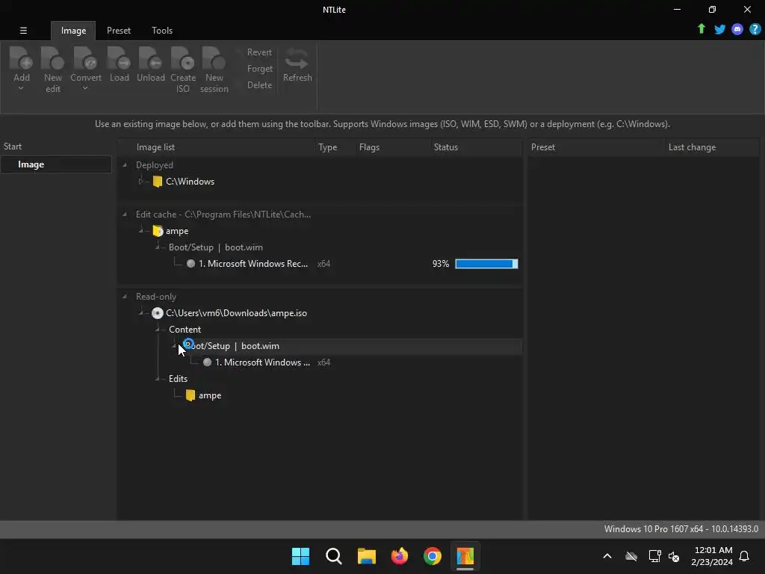765x574 pixels.
Task: Open the Windows Start menu
Action: click(x=300, y=556)
